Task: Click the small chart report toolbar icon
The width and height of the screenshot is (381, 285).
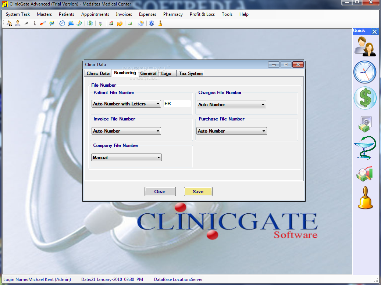Action: click(x=130, y=23)
